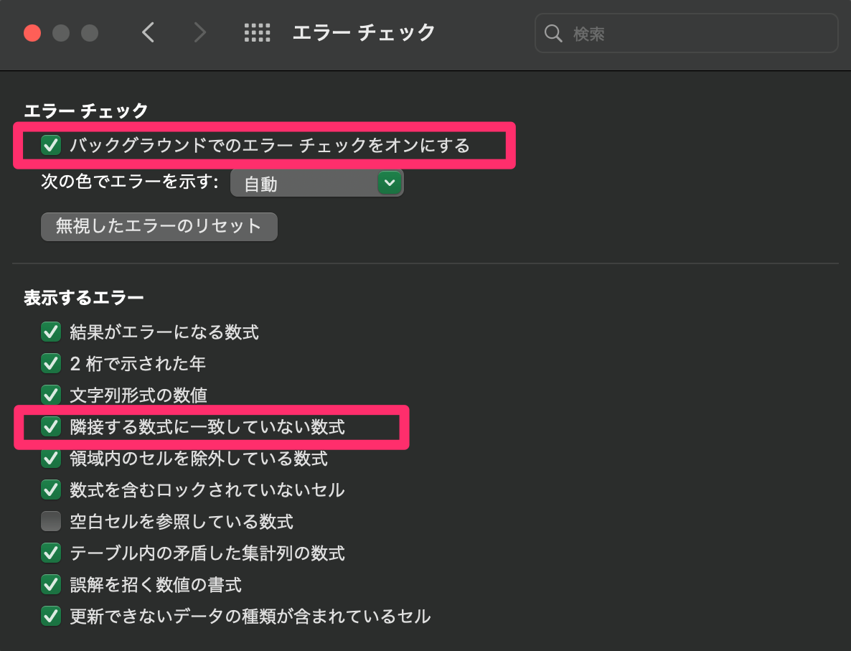Click the 表示するエラー section heading
The image size is (851, 651).
click(83, 298)
